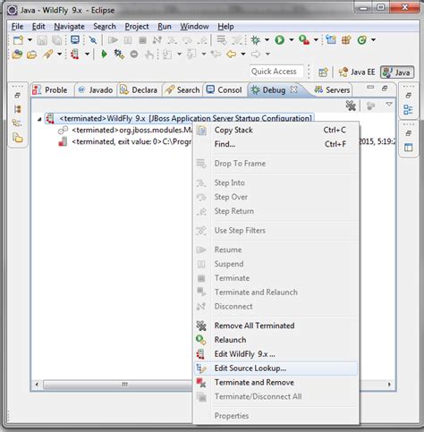The width and height of the screenshot is (424, 432).
Task: Open the Back history dropdown arrow
Action: pos(243,54)
